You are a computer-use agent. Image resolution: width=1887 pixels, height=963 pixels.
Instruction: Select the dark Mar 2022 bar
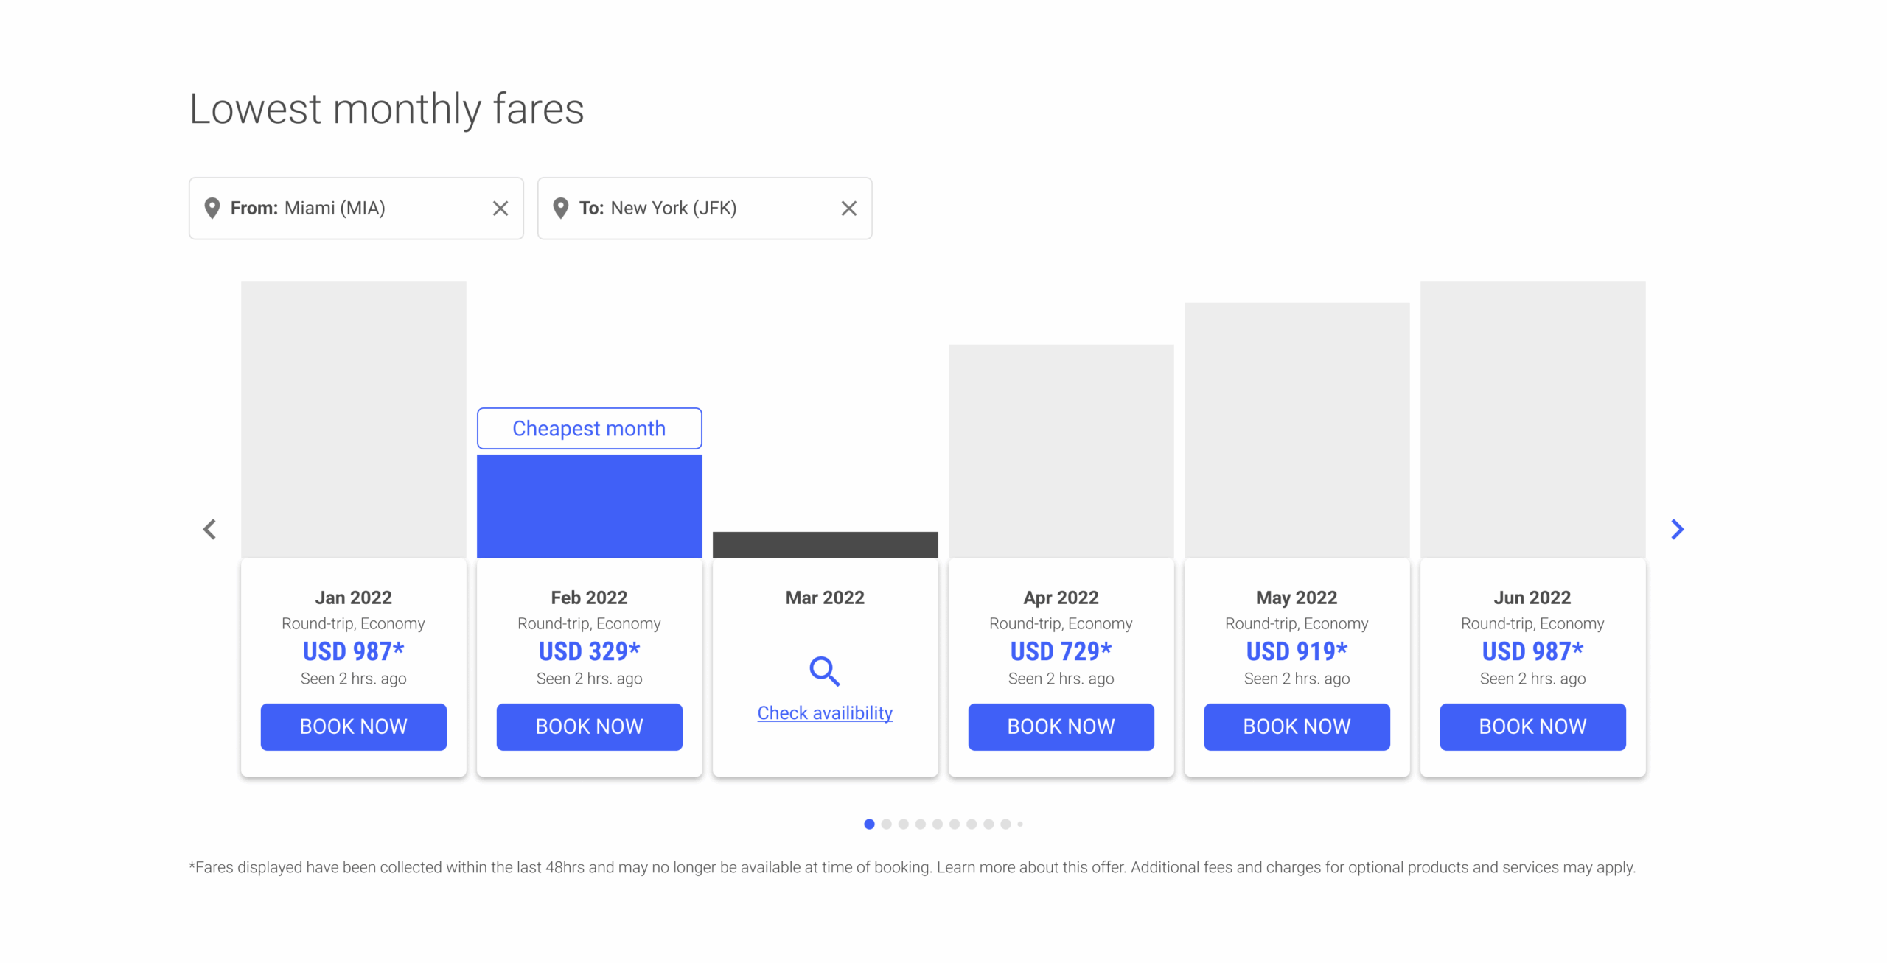(825, 544)
